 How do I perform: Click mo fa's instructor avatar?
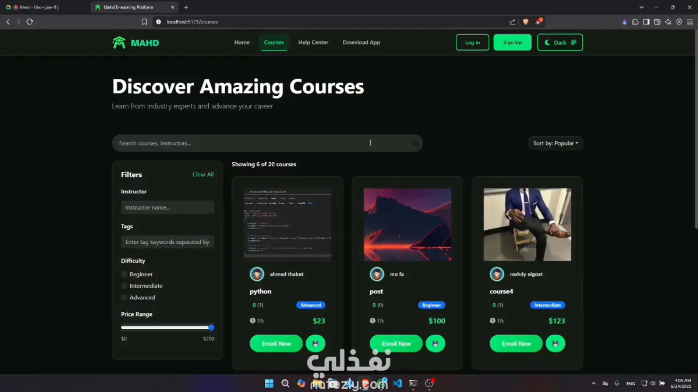377,274
